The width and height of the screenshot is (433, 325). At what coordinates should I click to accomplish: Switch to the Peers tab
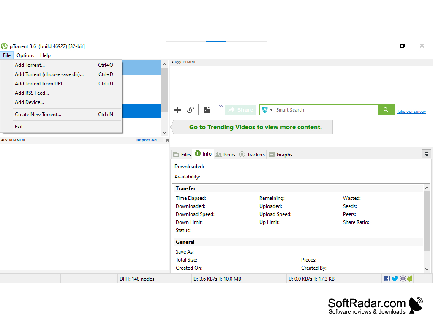click(225, 155)
